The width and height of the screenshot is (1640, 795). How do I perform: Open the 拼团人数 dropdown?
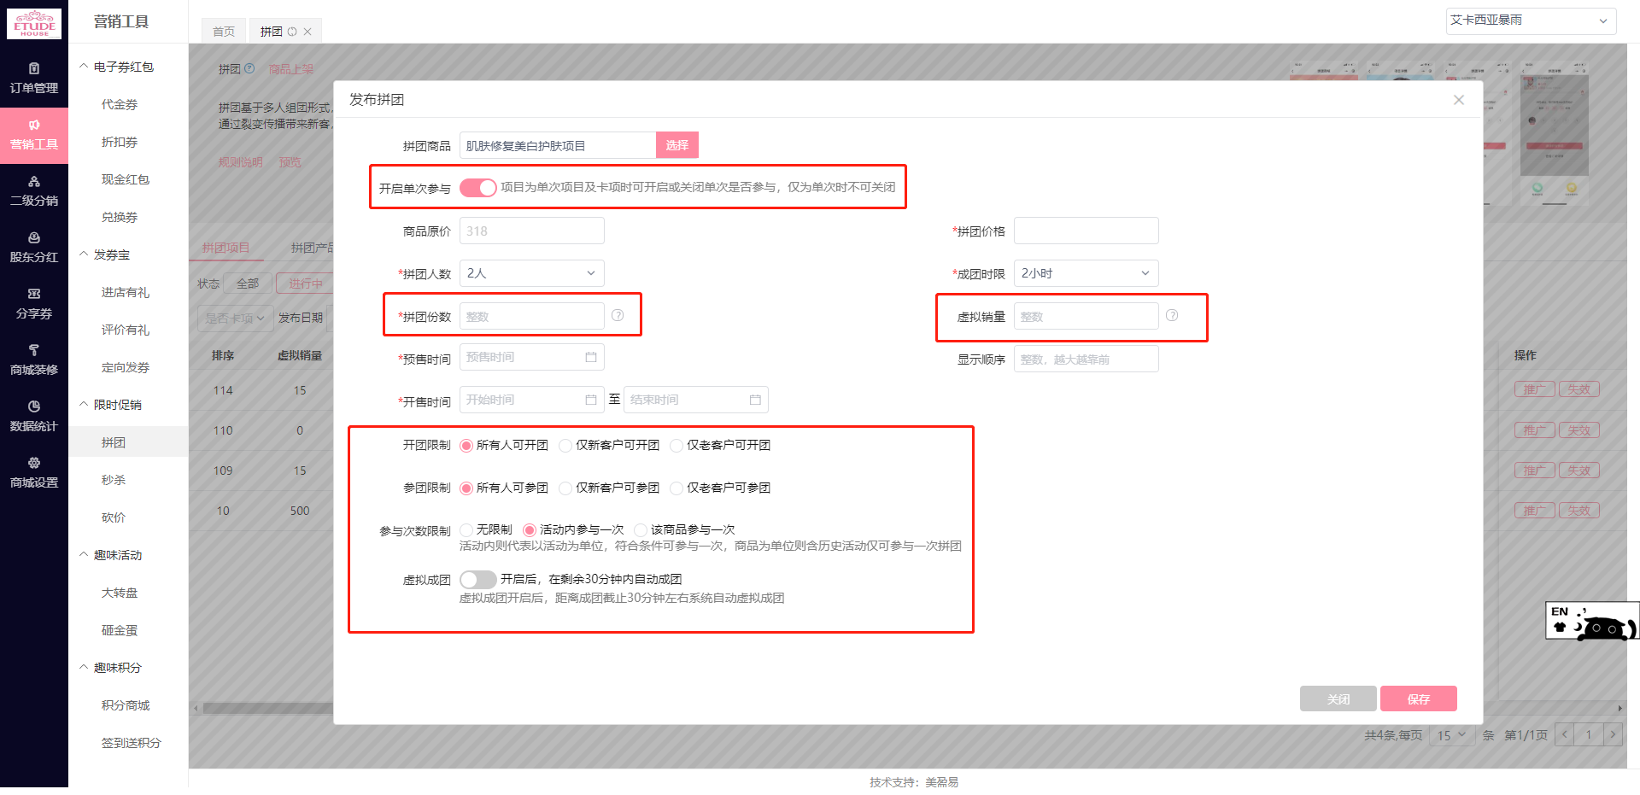(x=531, y=273)
